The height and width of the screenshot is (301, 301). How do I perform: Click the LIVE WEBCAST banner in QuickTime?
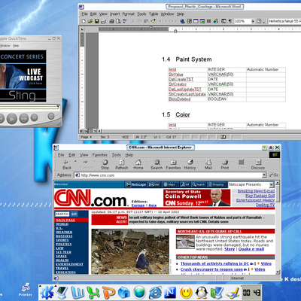click(23, 76)
